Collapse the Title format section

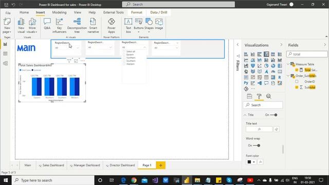(x=245, y=115)
